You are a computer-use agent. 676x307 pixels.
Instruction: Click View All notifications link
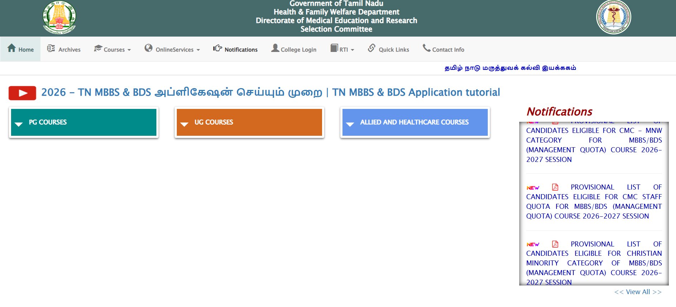[x=638, y=292]
